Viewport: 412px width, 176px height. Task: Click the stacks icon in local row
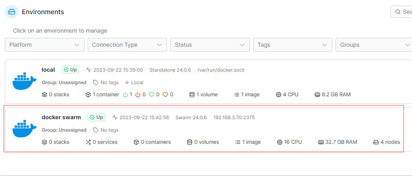[44, 95]
